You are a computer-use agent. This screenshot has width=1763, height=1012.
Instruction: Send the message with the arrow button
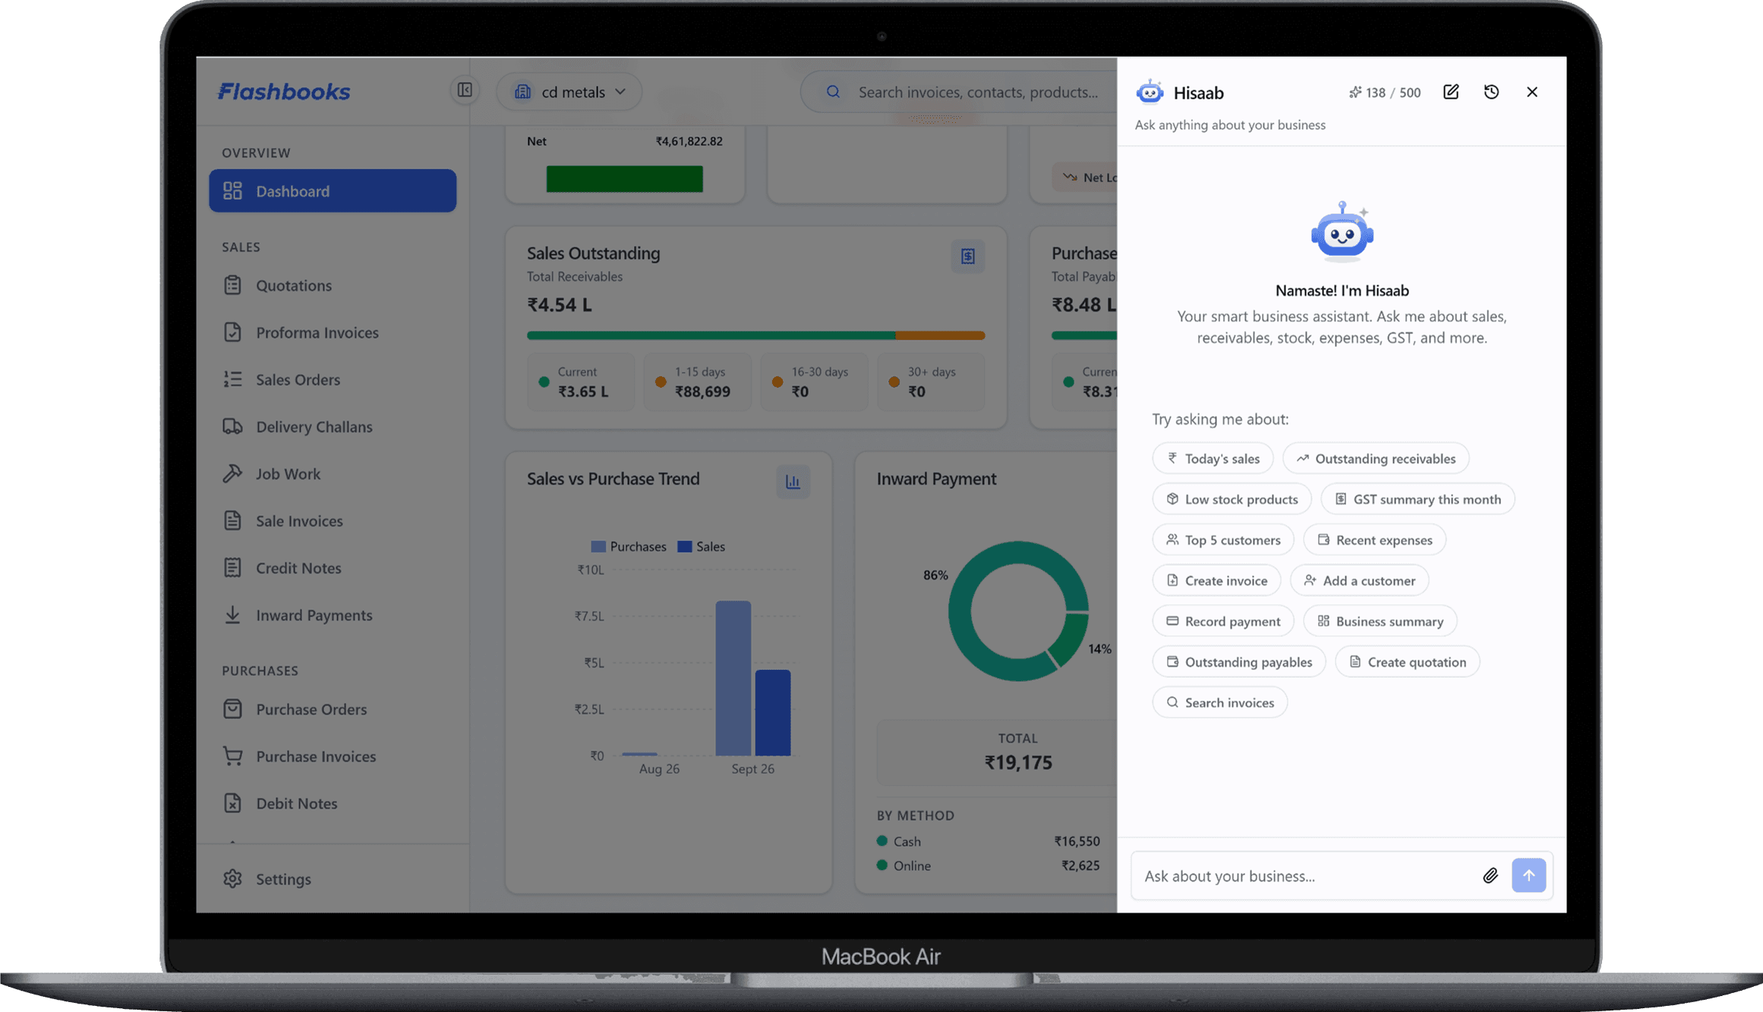(1528, 875)
